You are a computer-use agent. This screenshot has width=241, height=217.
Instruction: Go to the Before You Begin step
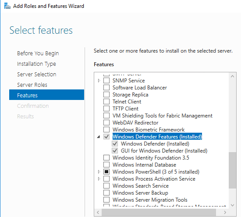[x=38, y=53]
